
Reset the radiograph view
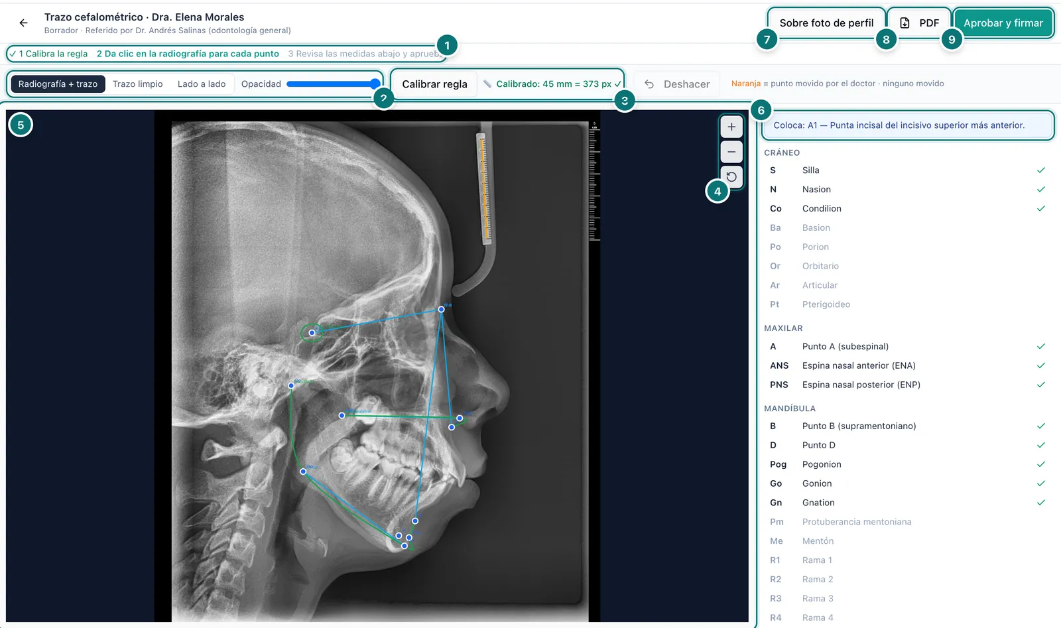tap(731, 177)
